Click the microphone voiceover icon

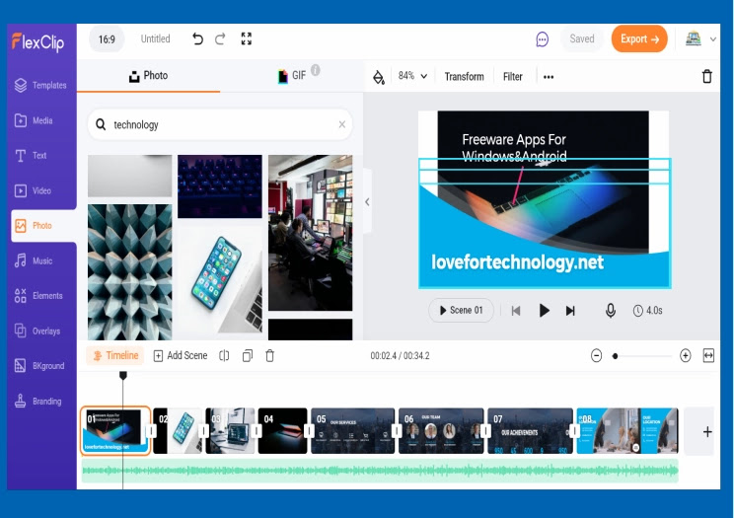(x=611, y=311)
